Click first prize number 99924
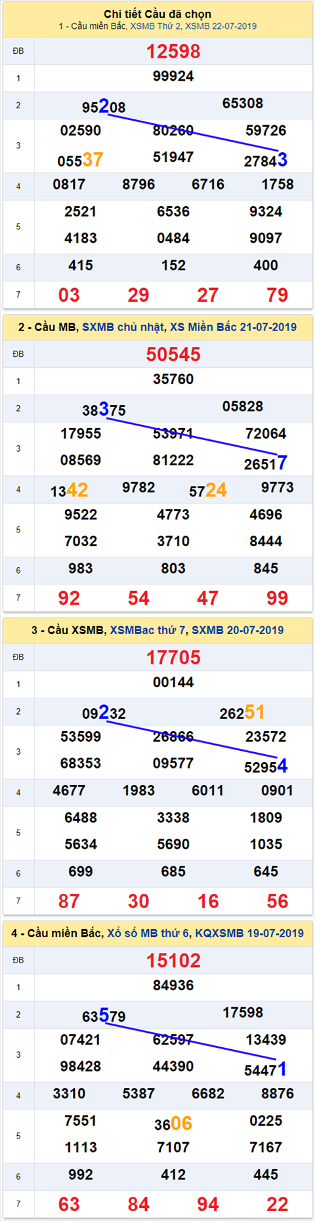This screenshot has width=315, height=1221. click(173, 76)
